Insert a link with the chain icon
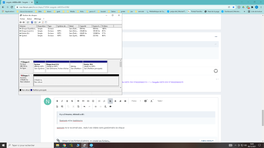Image resolution: width=264 pixels, height=148 pixels. click(78, 101)
